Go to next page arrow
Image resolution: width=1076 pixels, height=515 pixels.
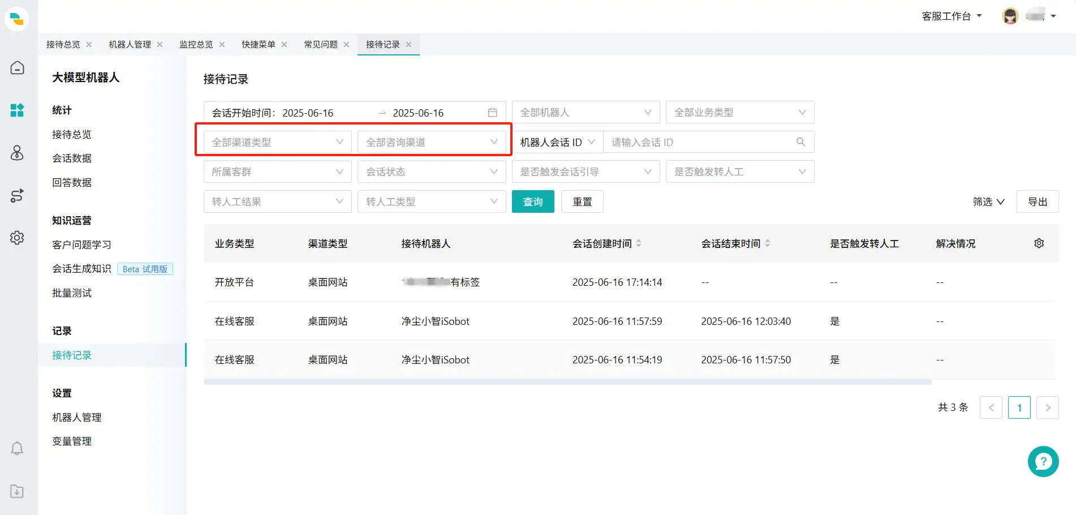click(1048, 407)
